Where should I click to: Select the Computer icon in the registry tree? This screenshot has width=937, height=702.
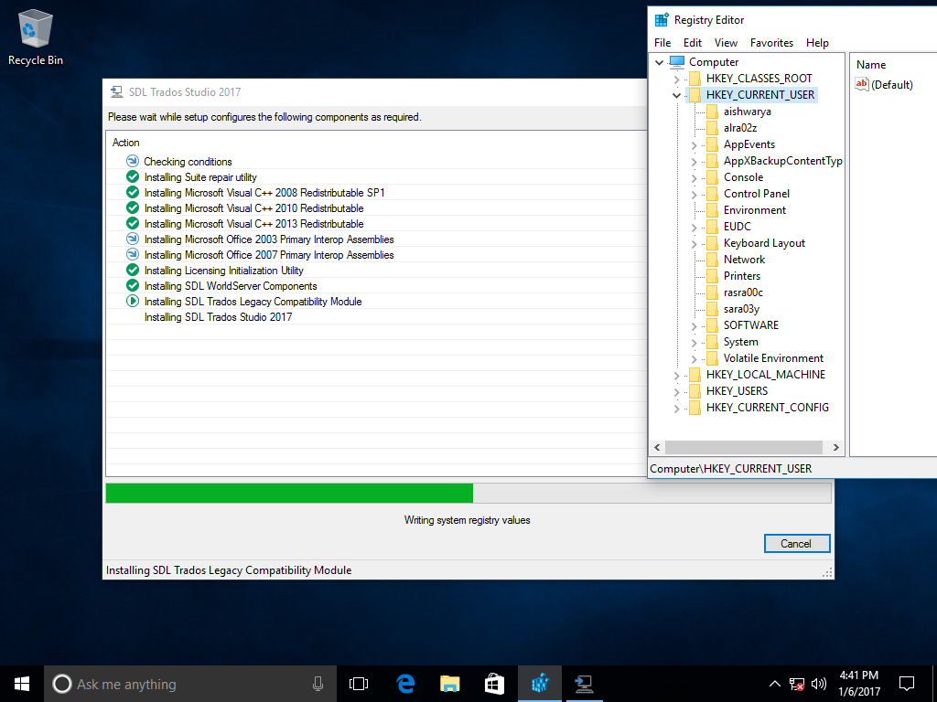click(x=677, y=62)
